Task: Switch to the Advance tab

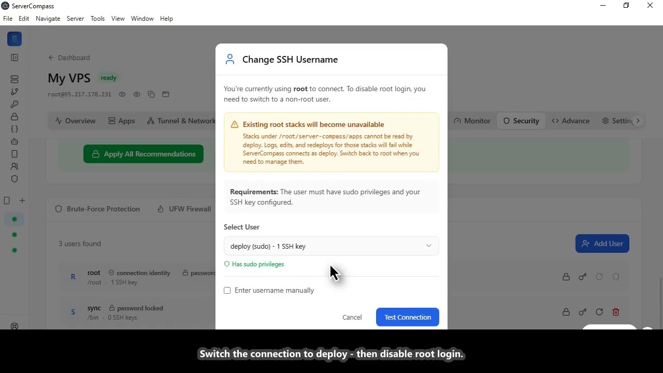Action: tap(570, 121)
